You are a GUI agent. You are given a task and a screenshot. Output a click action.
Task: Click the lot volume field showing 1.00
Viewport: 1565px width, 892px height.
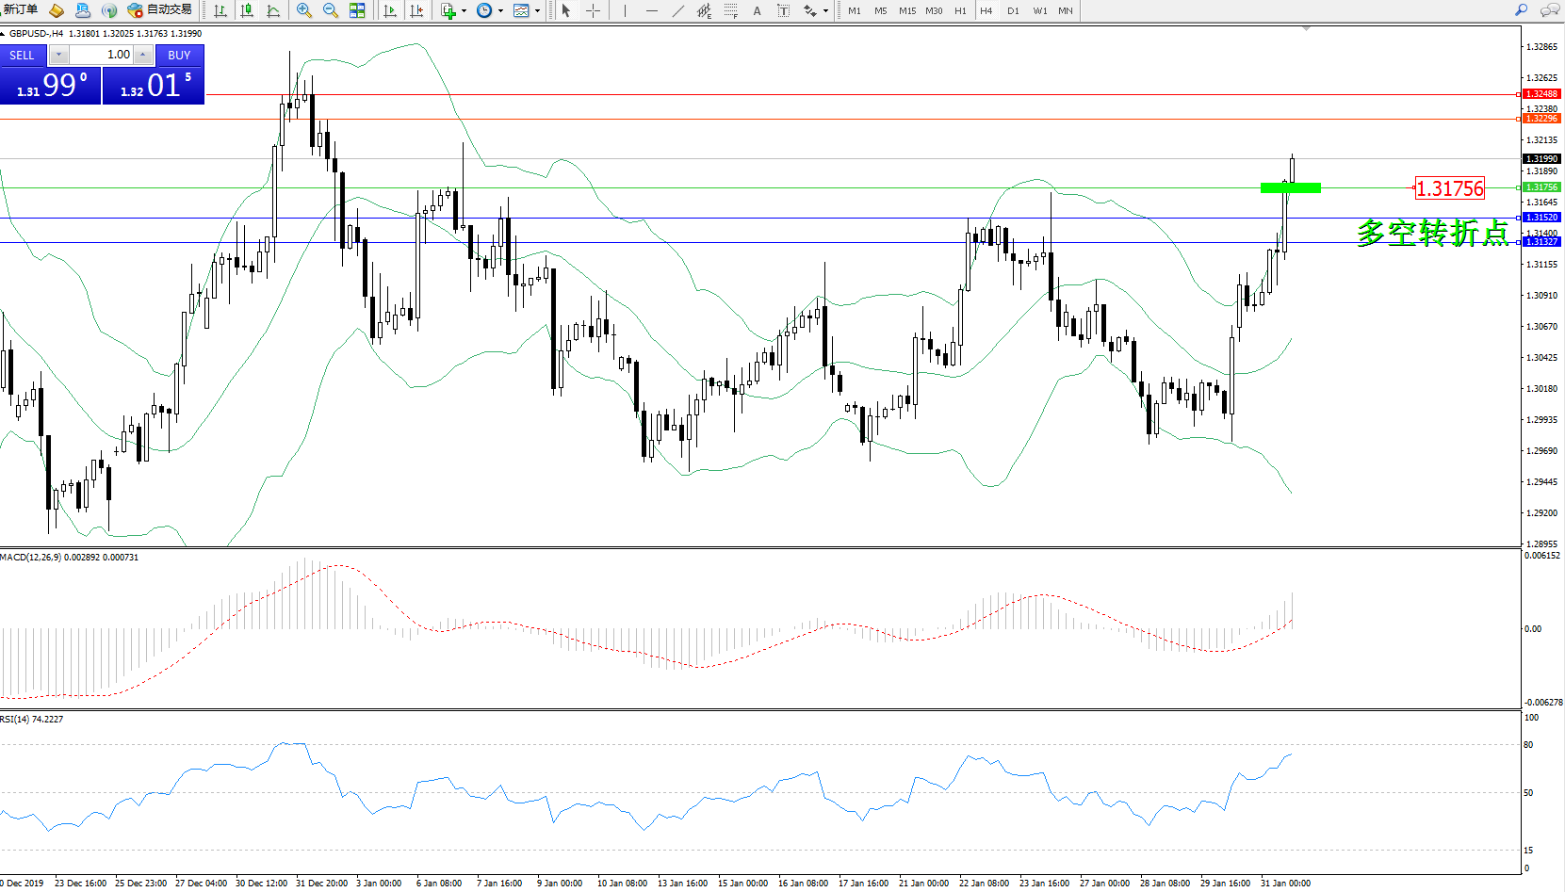pyautogui.click(x=102, y=55)
